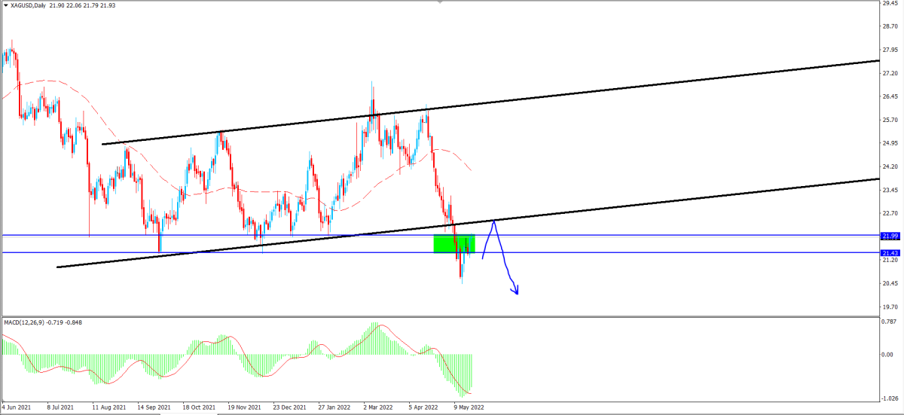Click the 22.70 price scale value
The width and height of the screenshot is (904, 415).
(890, 213)
